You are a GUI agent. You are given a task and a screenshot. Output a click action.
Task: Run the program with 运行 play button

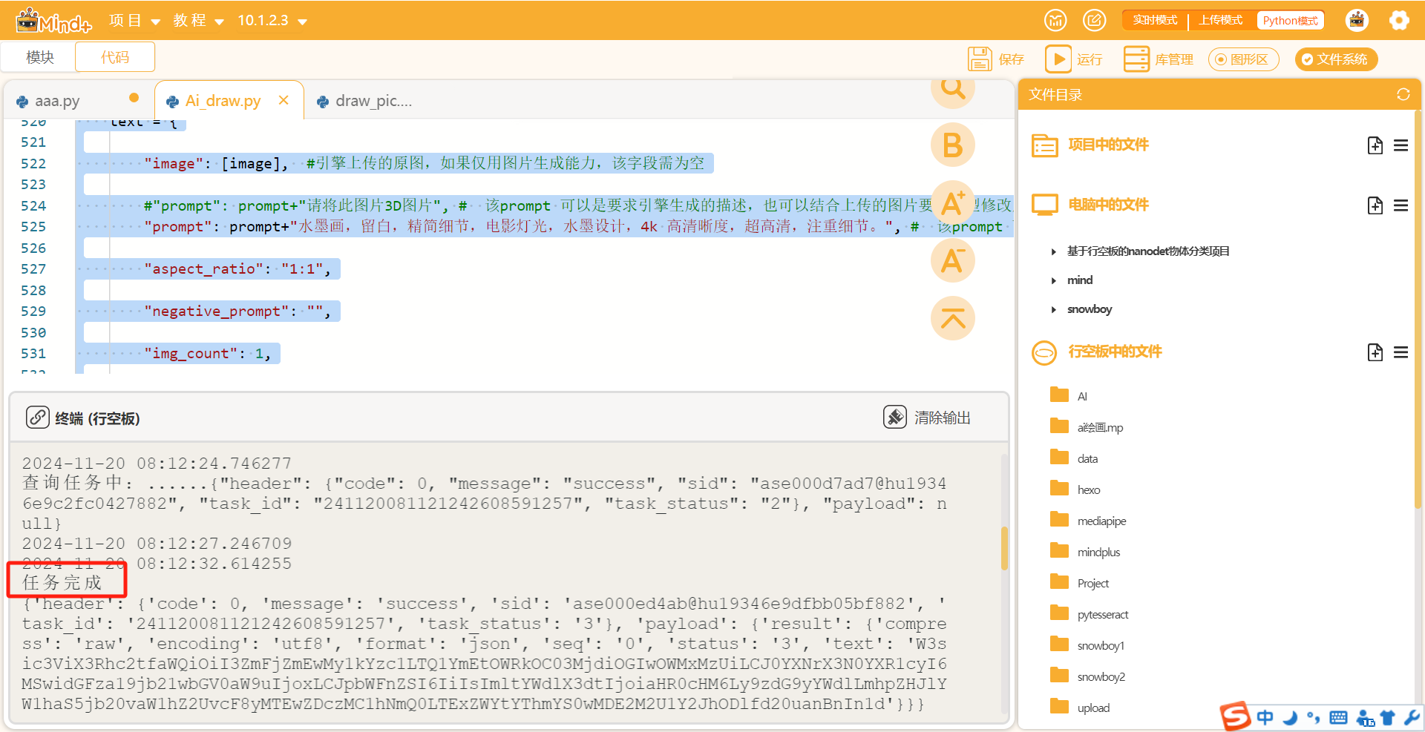point(1073,59)
